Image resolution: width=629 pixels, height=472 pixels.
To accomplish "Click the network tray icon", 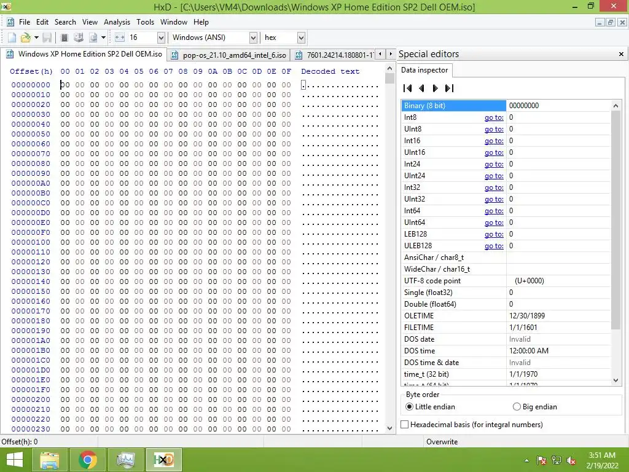I will pyautogui.click(x=557, y=460).
